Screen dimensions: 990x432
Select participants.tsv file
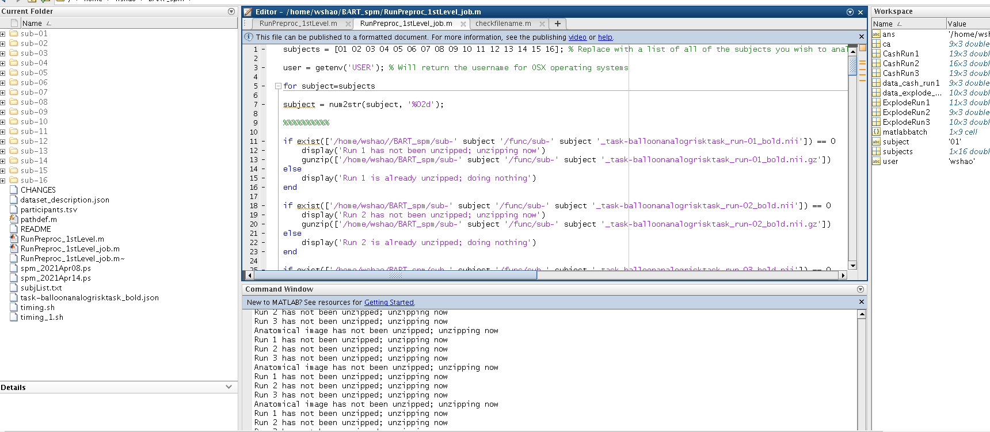coord(48,210)
